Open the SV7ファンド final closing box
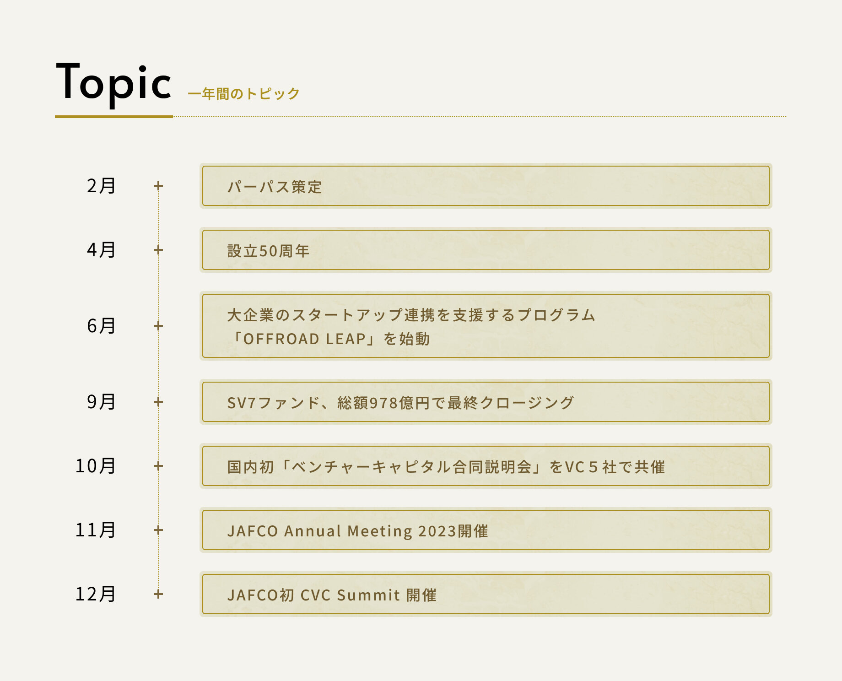The width and height of the screenshot is (842, 681). coord(486,402)
